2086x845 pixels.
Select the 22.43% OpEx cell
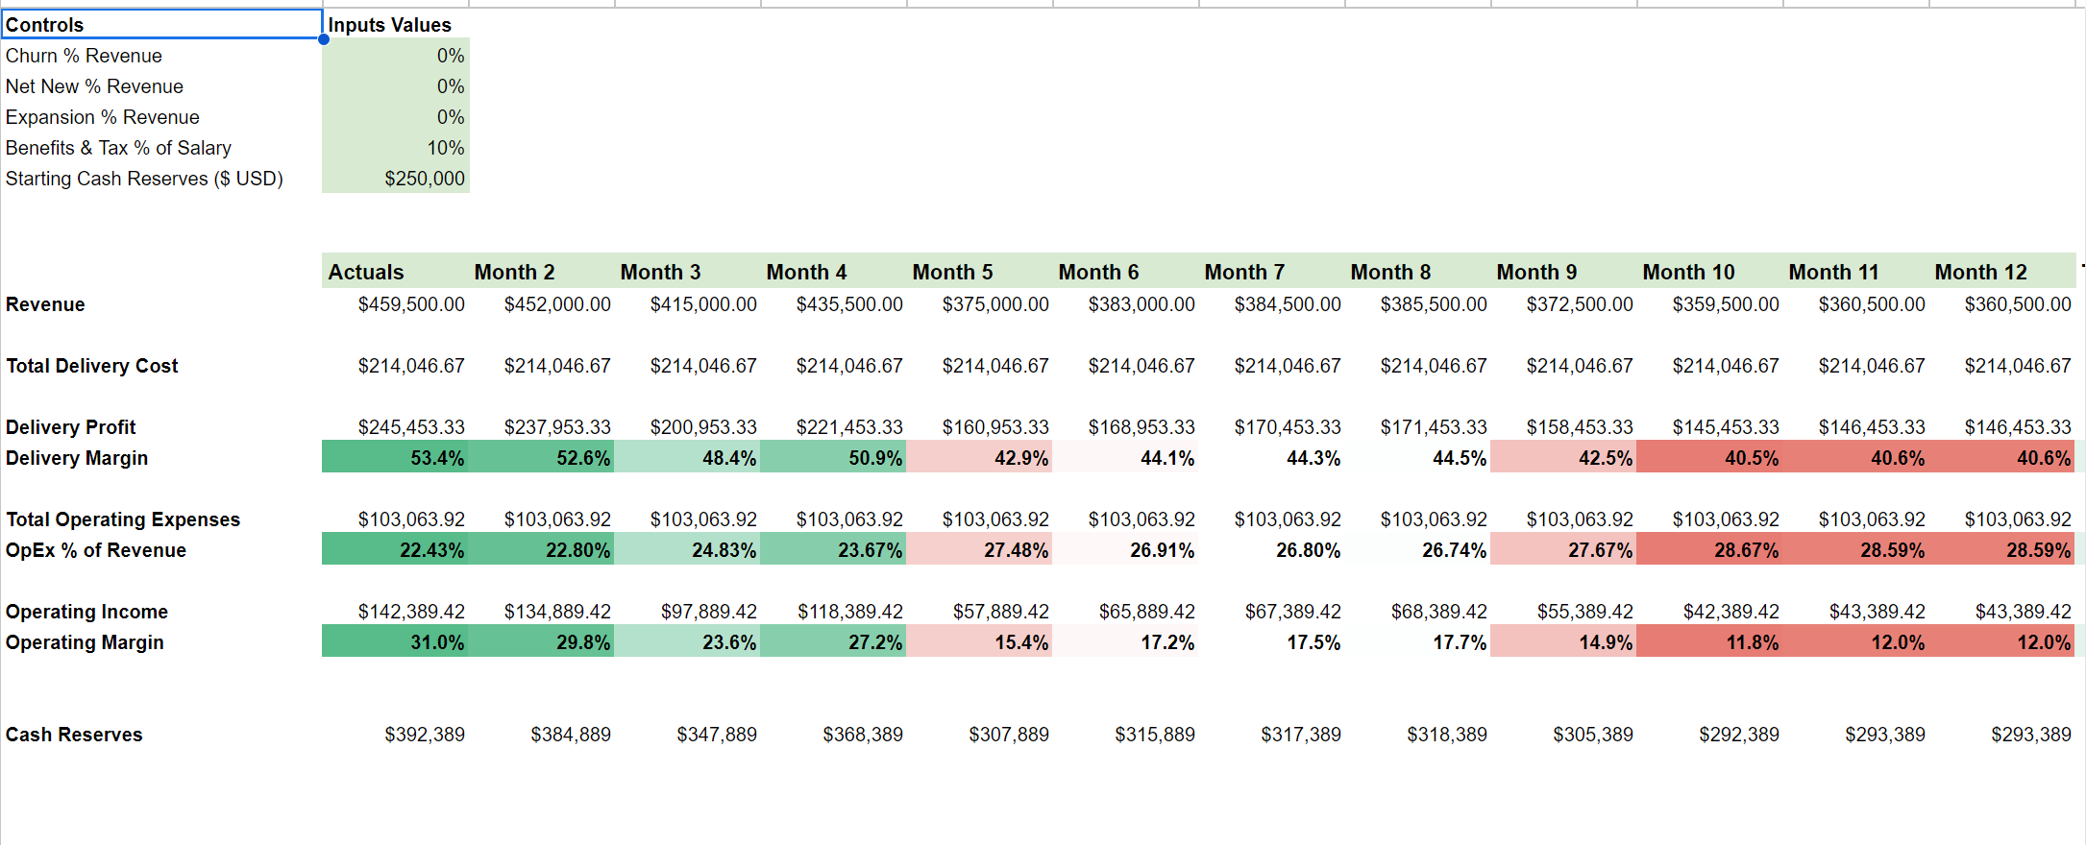396,550
